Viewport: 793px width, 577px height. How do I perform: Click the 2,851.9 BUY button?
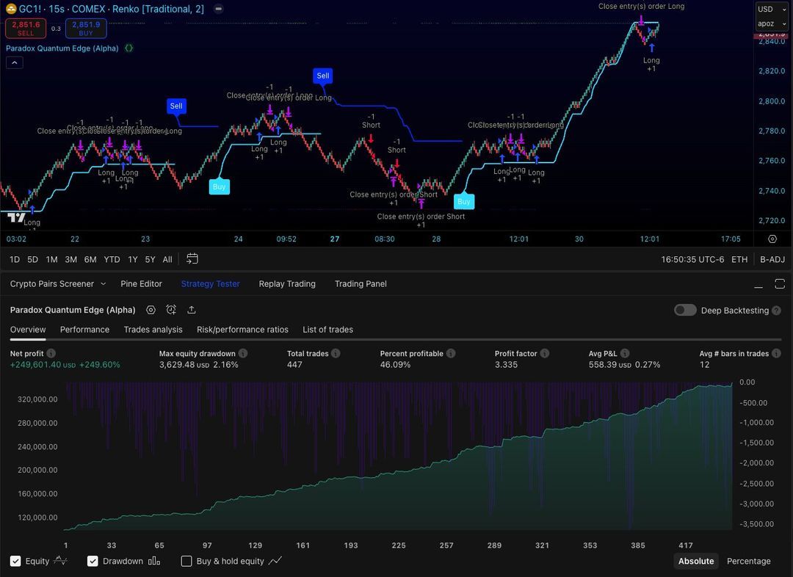85,29
